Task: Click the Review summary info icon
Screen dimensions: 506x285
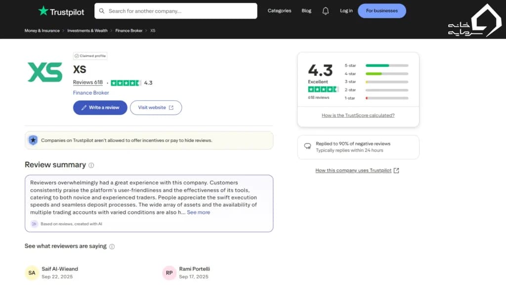Action: 91,165
